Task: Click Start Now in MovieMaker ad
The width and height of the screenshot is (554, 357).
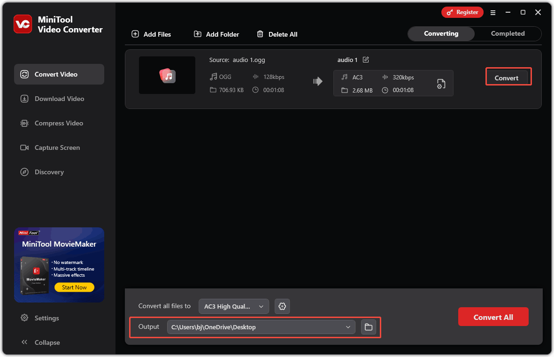Action: [74, 287]
